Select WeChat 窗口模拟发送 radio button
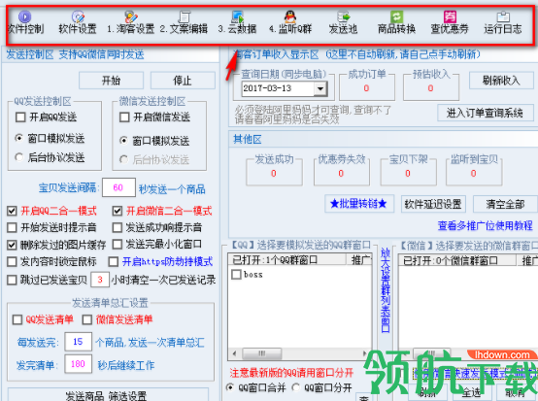The height and width of the screenshot is (401, 538). click(x=124, y=141)
